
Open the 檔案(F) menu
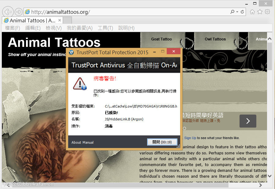(x=13, y=28)
